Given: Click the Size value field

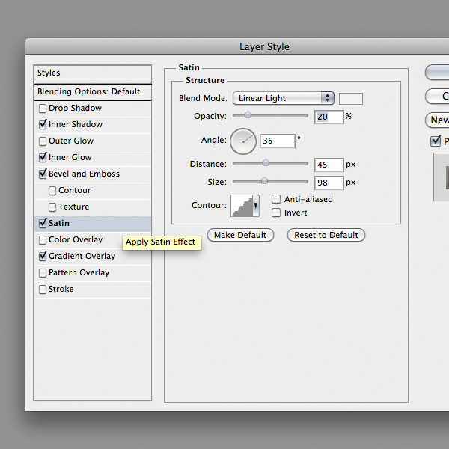Looking at the screenshot, I should point(329,183).
